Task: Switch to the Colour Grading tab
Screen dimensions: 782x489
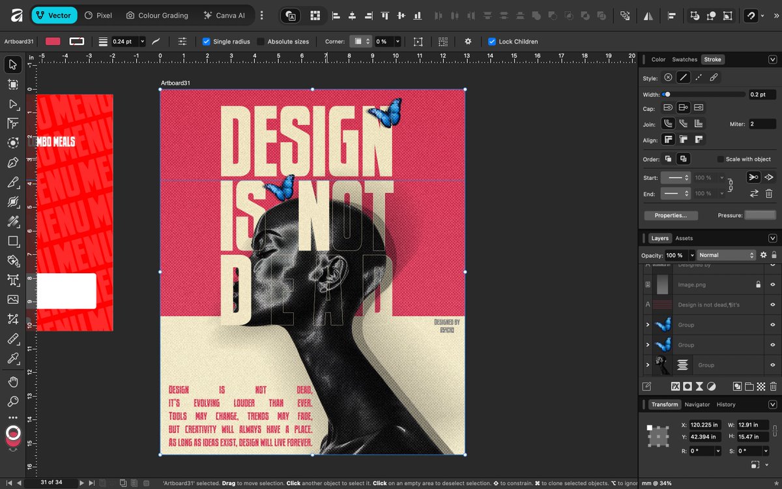Action: click(157, 15)
